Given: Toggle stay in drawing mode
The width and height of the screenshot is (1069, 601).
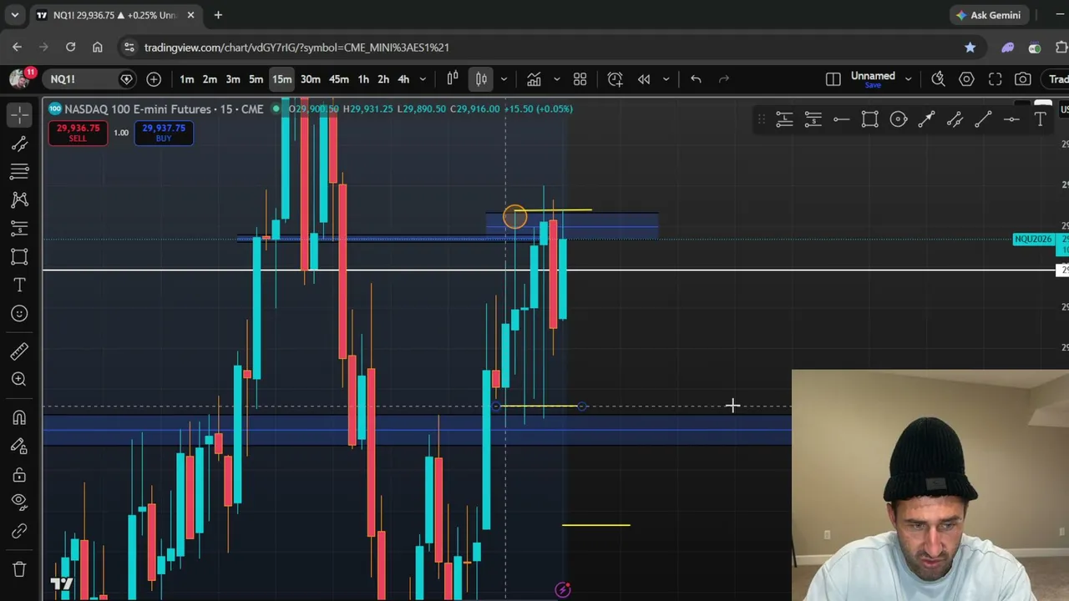Looking at the screenshot, I should coord(19,446).
